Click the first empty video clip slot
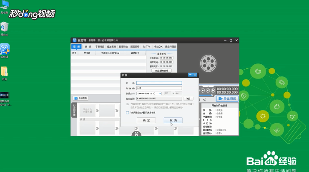The image size is (309, 172). coord(87,111)
